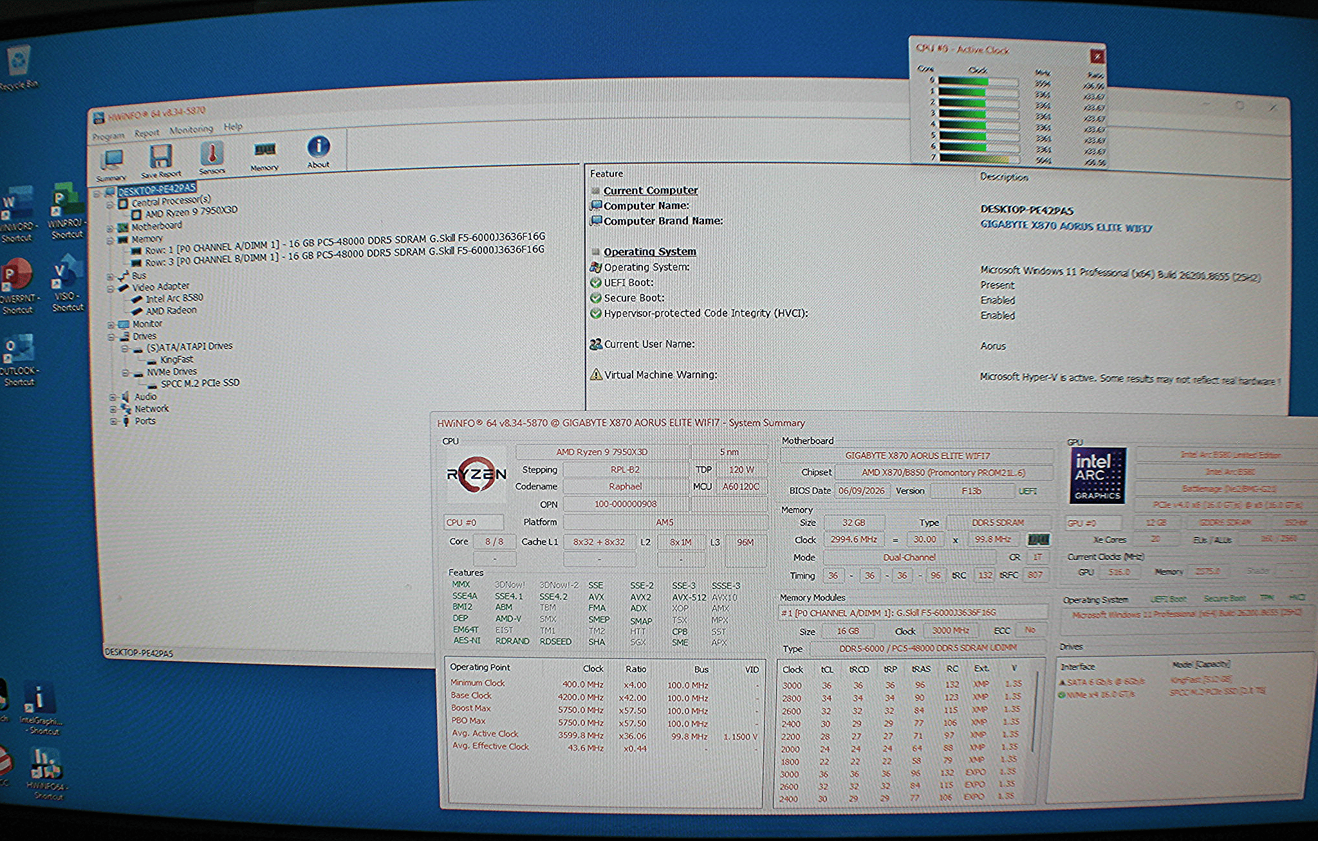Expand the Audio tree node
1318x841 pixels.
113,397
